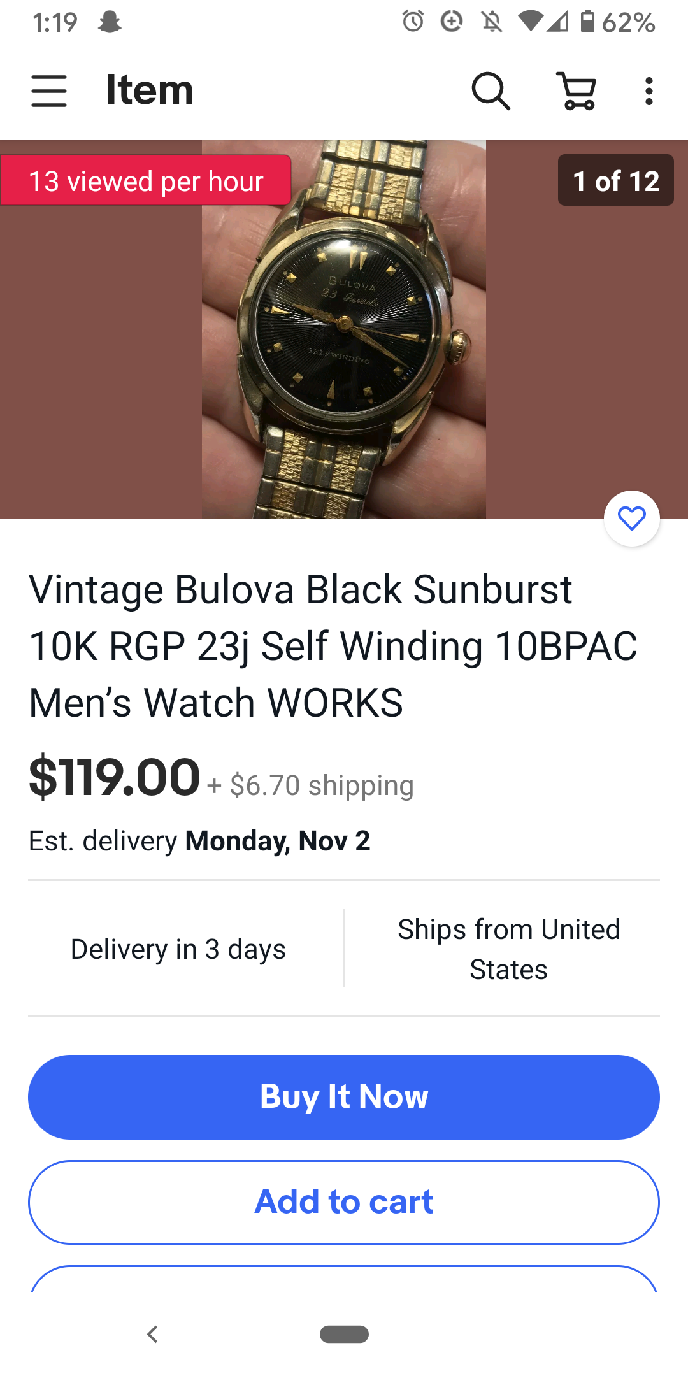
Task: Tap the Snapchat notification icon
Action: coord(110,22)
